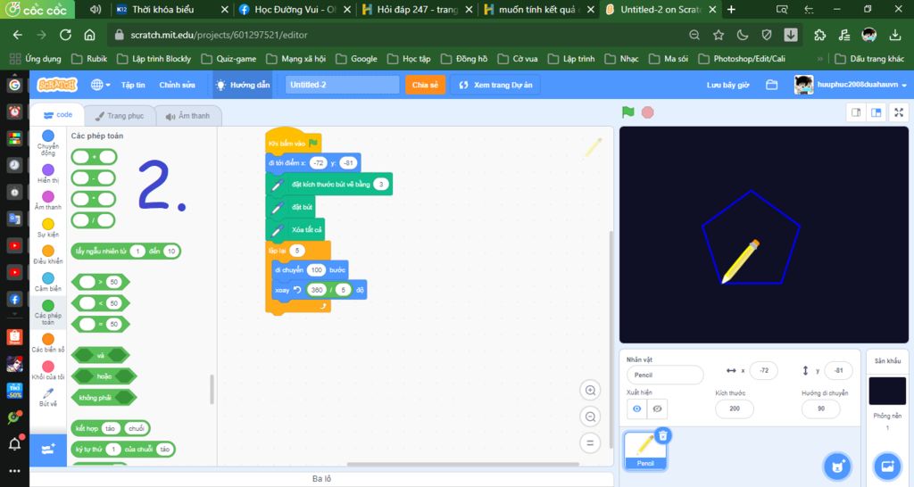914x487 pixels.
Task: Open the Tập tin menu
Action: pos(133,85)
